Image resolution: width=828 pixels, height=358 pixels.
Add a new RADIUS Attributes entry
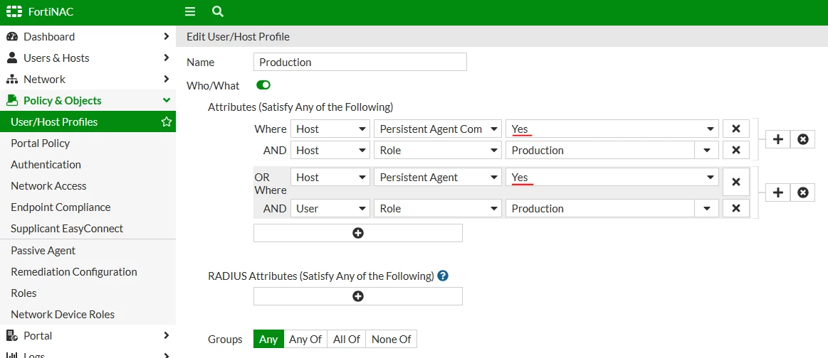click(x=358, y=296)
